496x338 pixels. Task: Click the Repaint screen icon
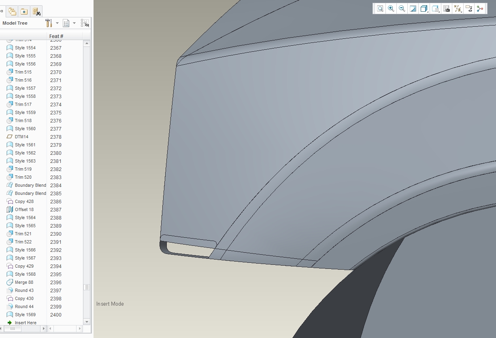(413, 8)
